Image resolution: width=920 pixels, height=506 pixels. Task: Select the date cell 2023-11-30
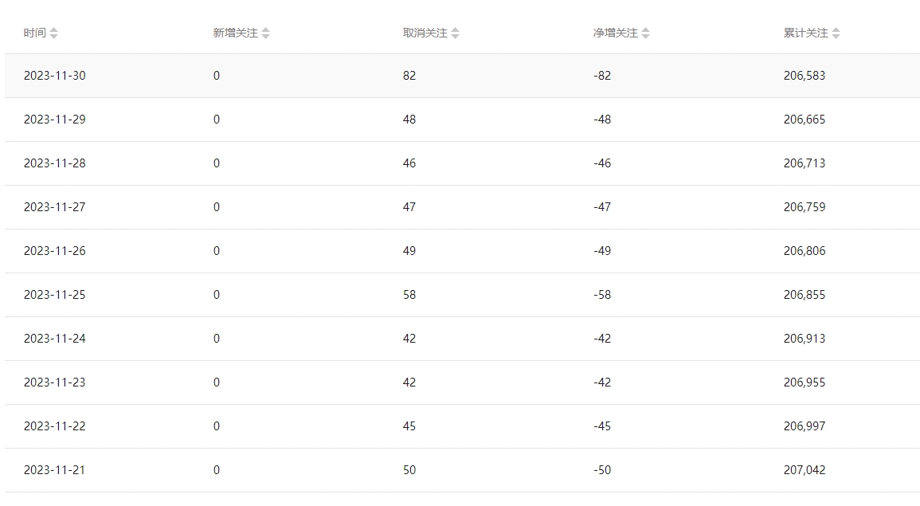[x=55, y=76]
